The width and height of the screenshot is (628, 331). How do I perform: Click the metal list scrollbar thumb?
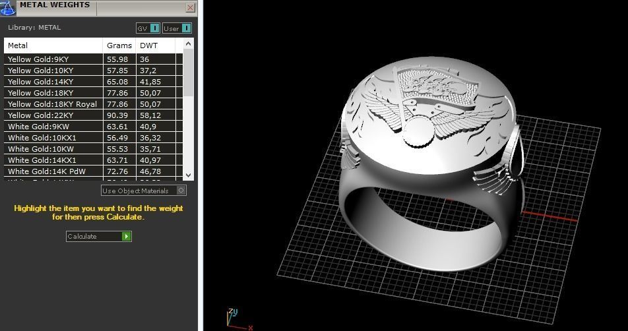(x=188, y=72)
